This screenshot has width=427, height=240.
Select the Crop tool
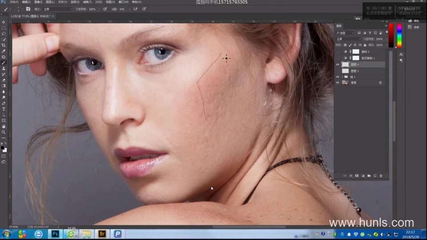tap(4, 45)
